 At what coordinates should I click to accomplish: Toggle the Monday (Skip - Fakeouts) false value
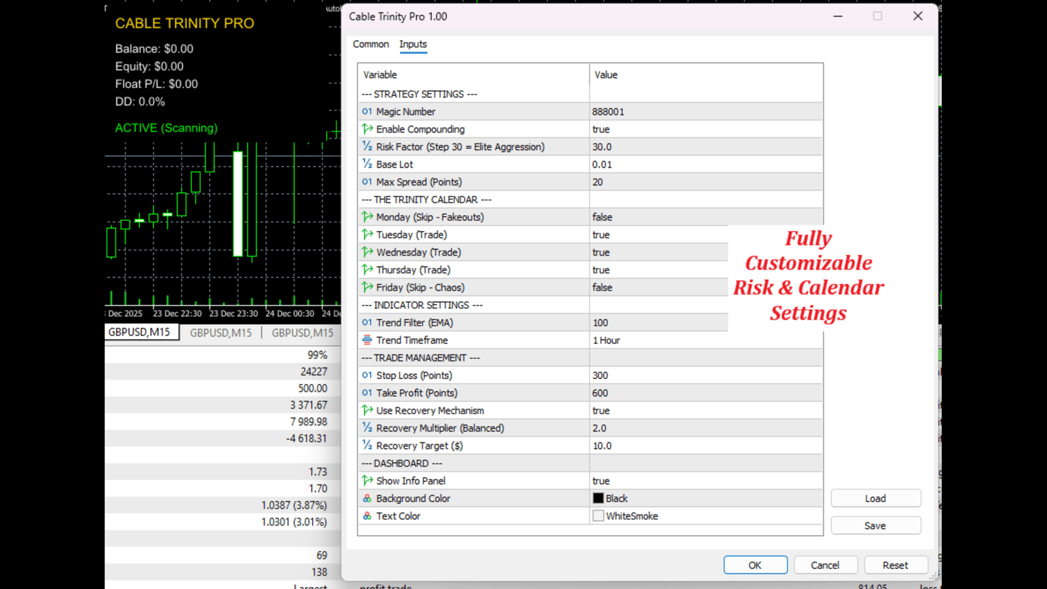[602, 217]
